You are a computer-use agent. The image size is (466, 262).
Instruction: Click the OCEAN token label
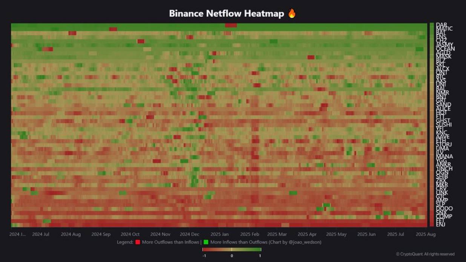point(445,49)
